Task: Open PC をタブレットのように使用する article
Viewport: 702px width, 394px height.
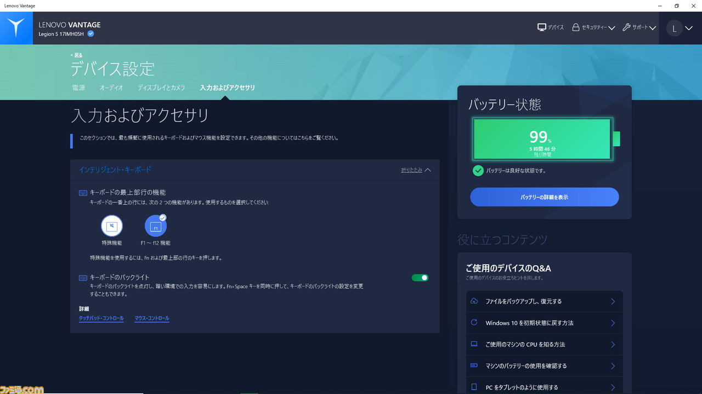Action: [x=544, y=386]
